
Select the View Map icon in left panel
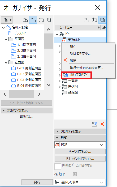[33, 20]
